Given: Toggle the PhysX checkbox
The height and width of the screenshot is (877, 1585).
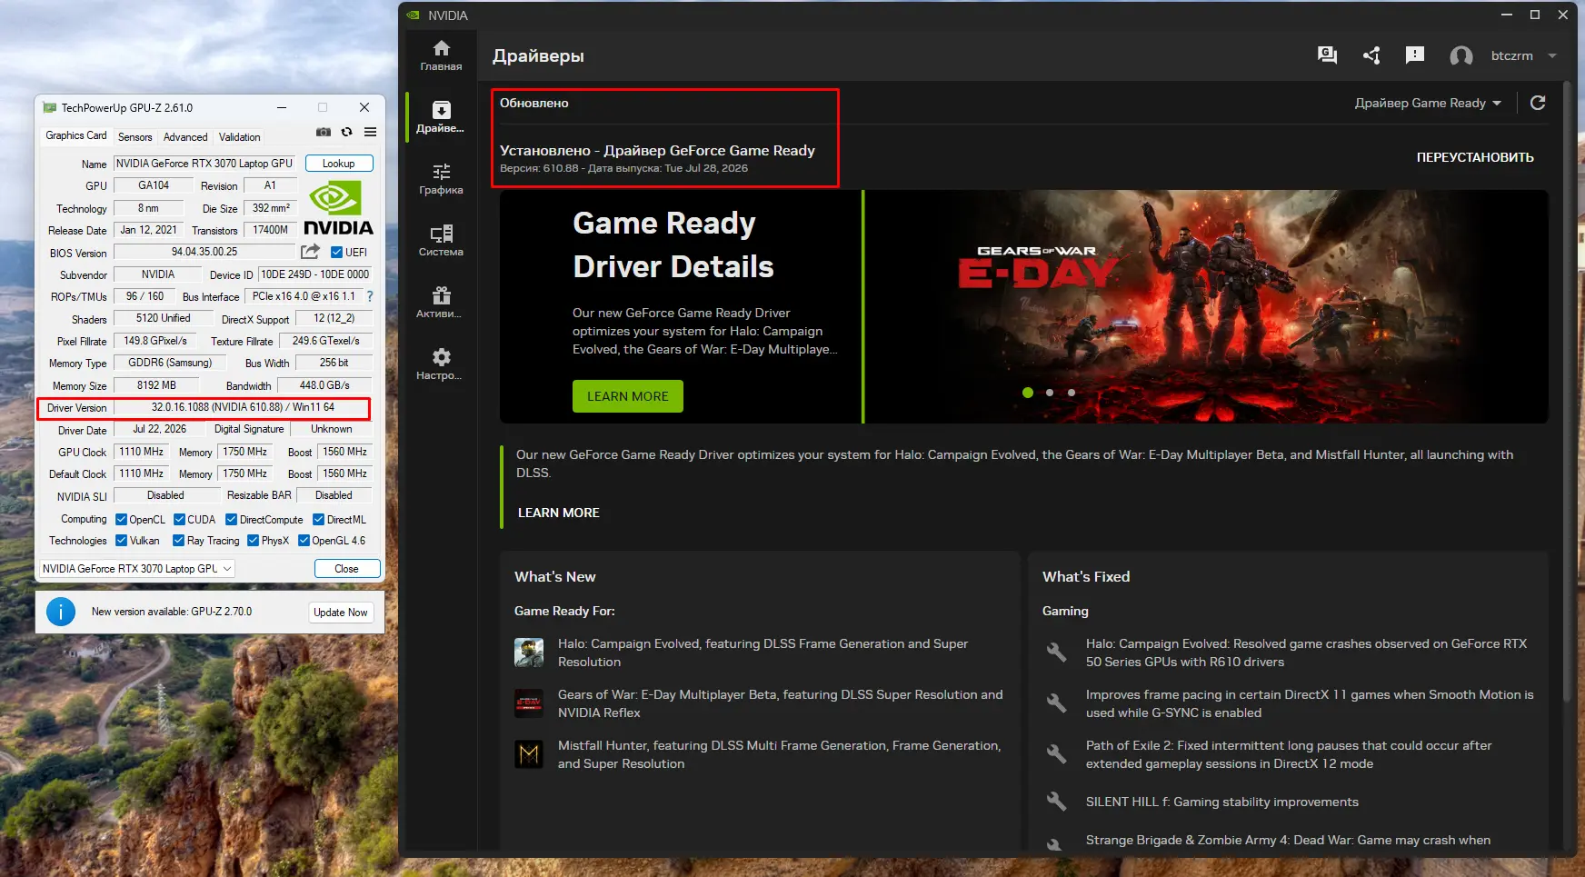Looking at the screenshot, I should 254,541.
